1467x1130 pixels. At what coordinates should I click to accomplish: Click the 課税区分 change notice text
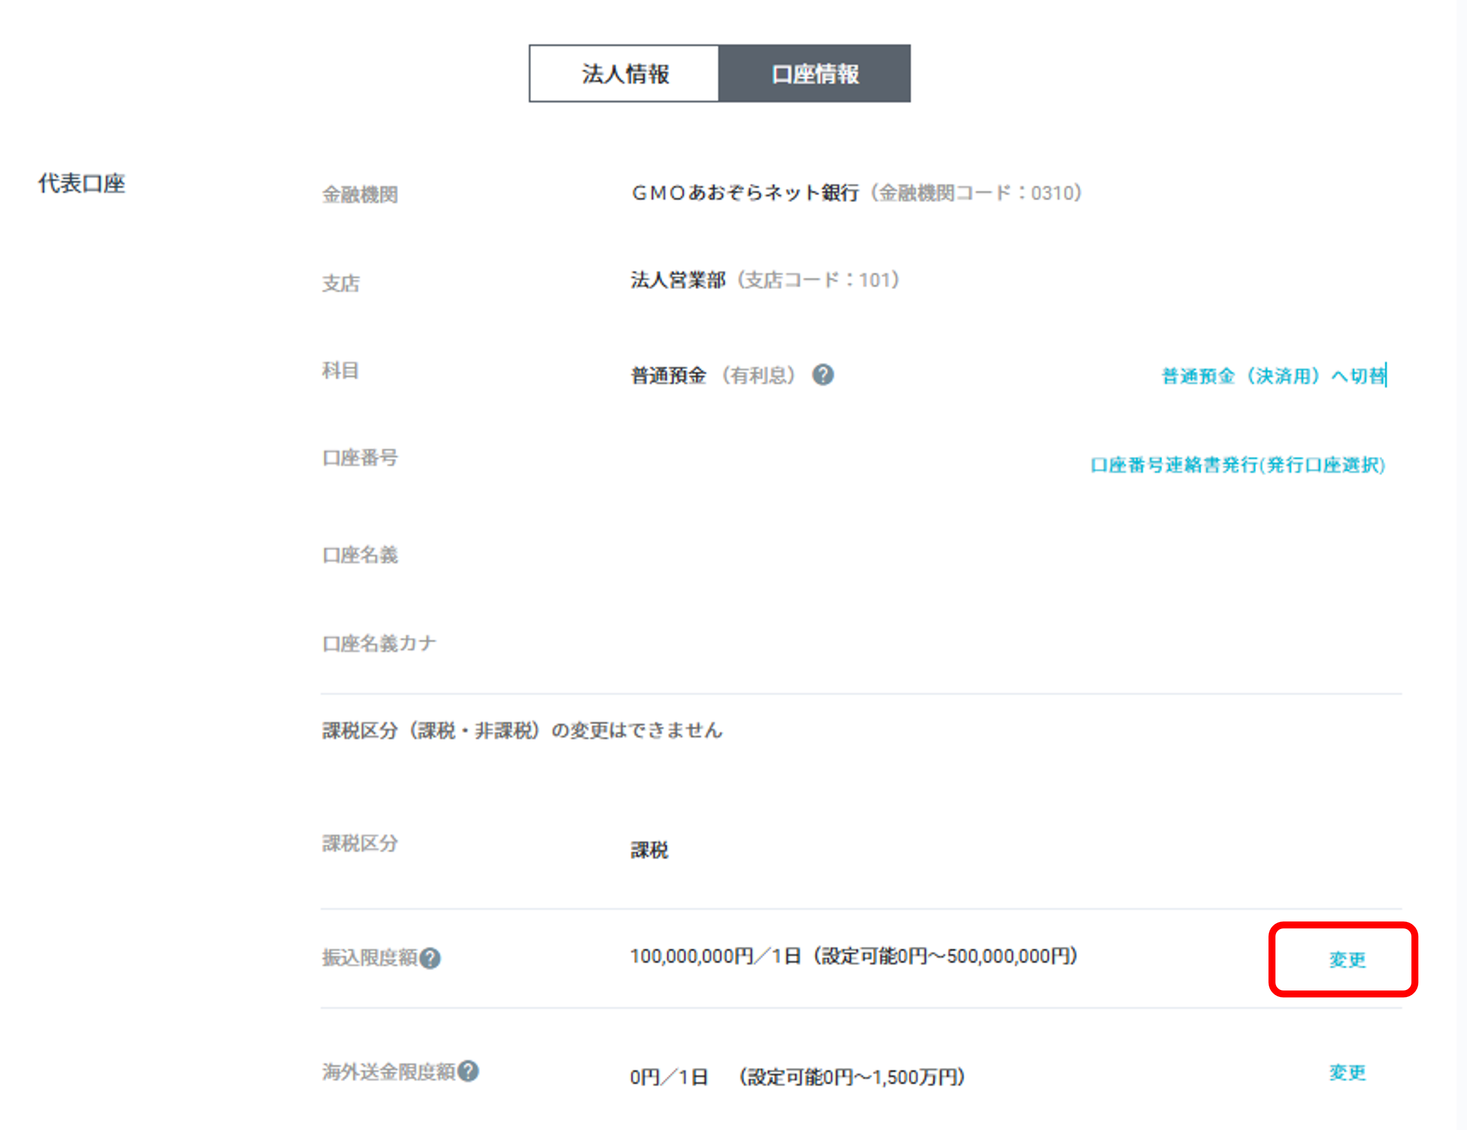tap(522, 730)
